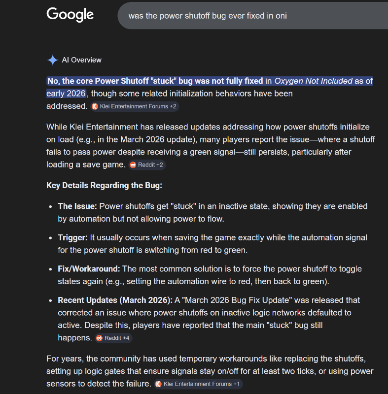Click the bold "Trigger:" bullet label
The height and width of the screenshot is (394, 388).
(73, 237)
